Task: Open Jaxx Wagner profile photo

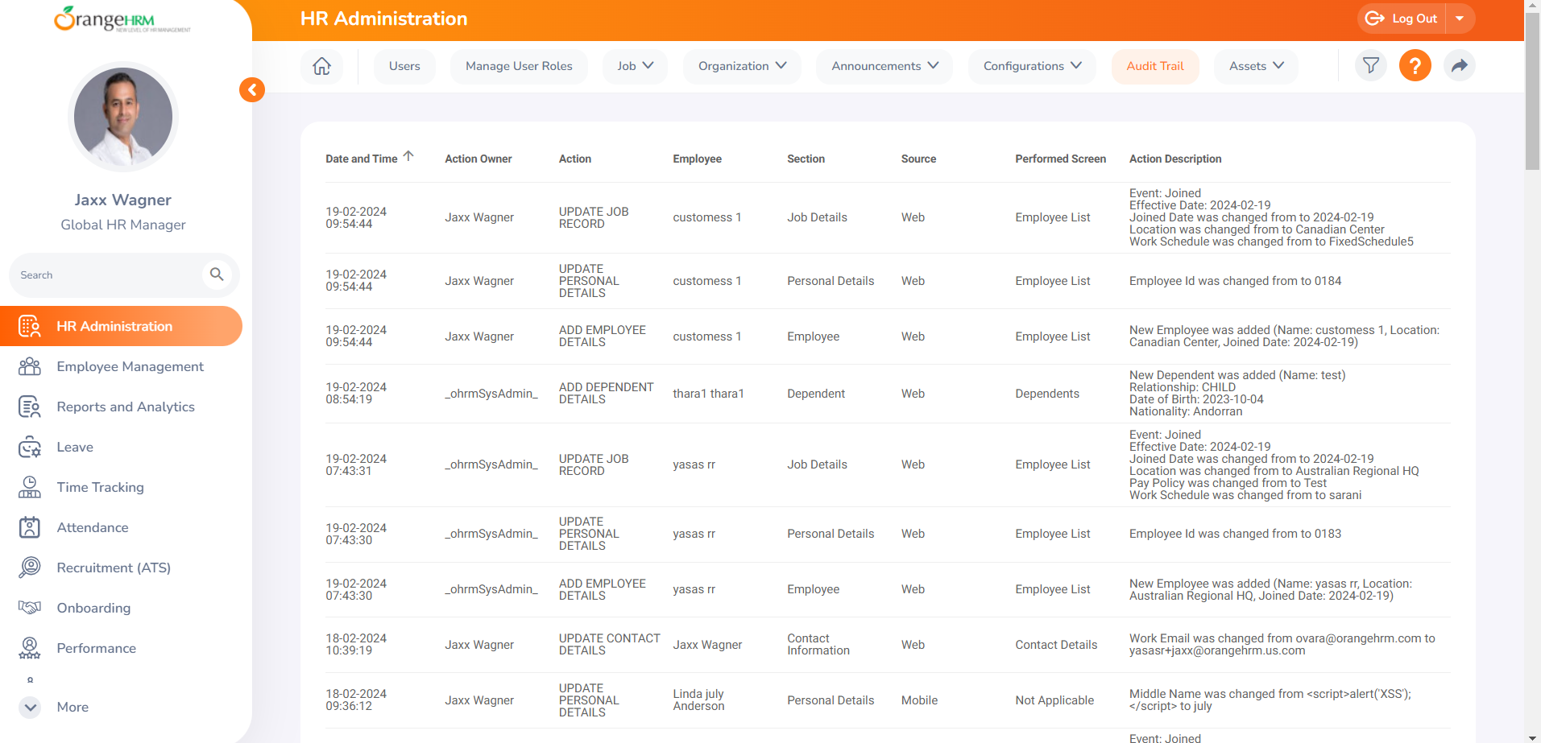Action: tap(123, 117)
